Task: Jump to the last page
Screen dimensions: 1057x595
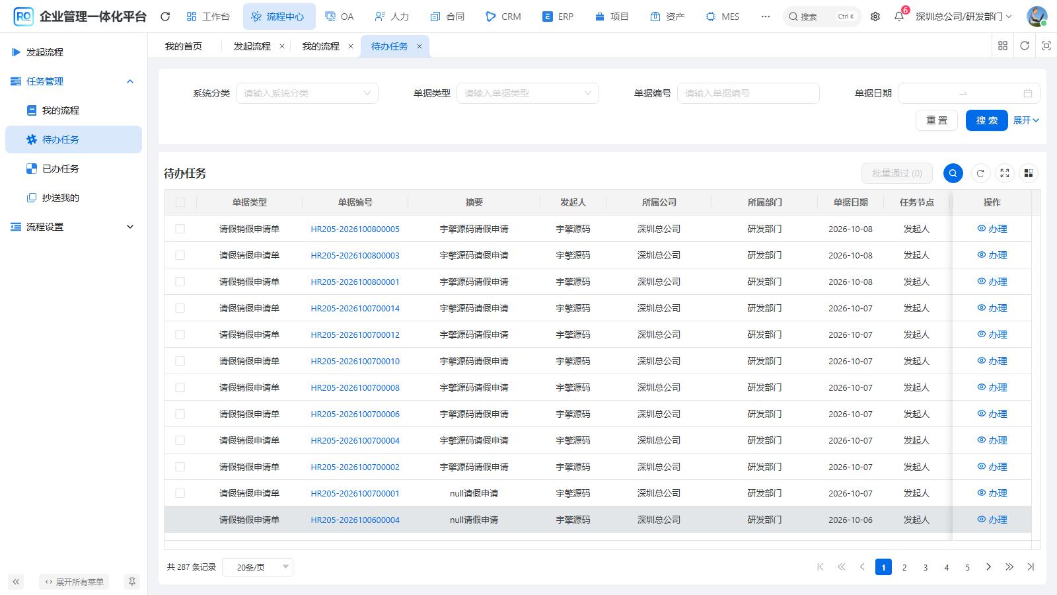Action: point(1031,567)
